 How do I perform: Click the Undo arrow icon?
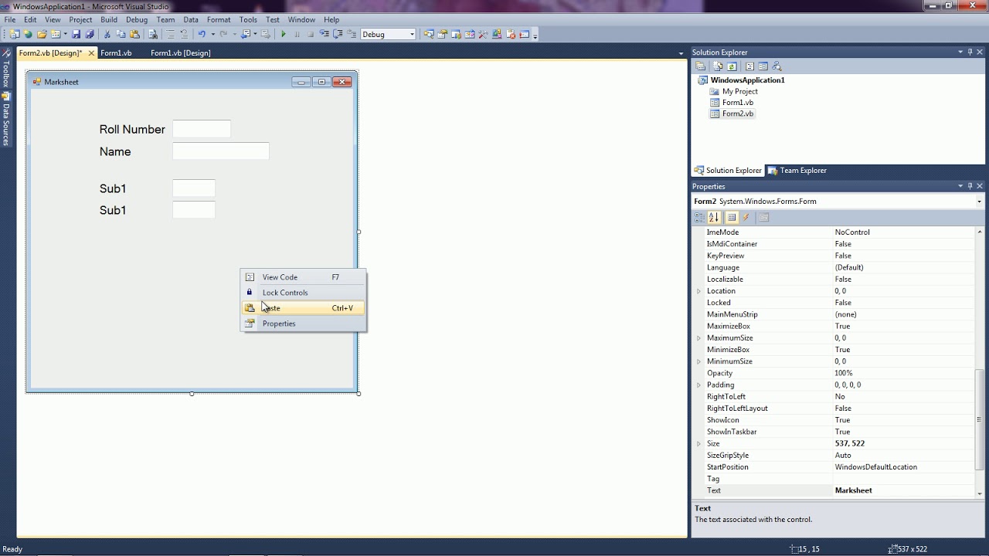[x=202, y=34]
